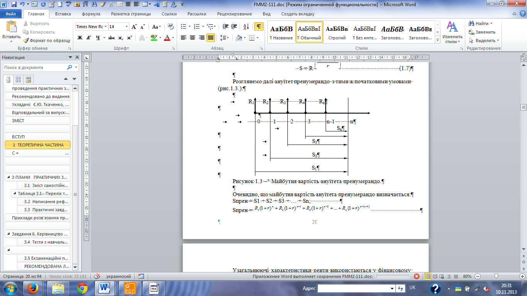This screenshot has height=296, width=527.
Task: Switch to browse search results tab in Navigation
Action: (x=28, y=80)
